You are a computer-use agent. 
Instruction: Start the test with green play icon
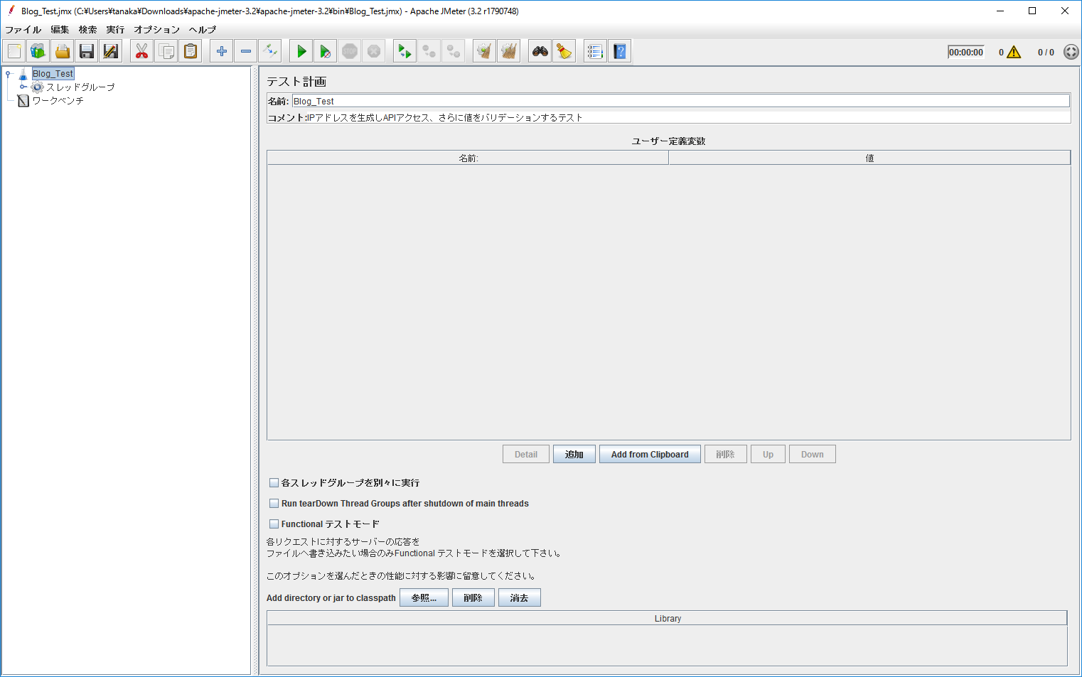(x=301, y=51)
